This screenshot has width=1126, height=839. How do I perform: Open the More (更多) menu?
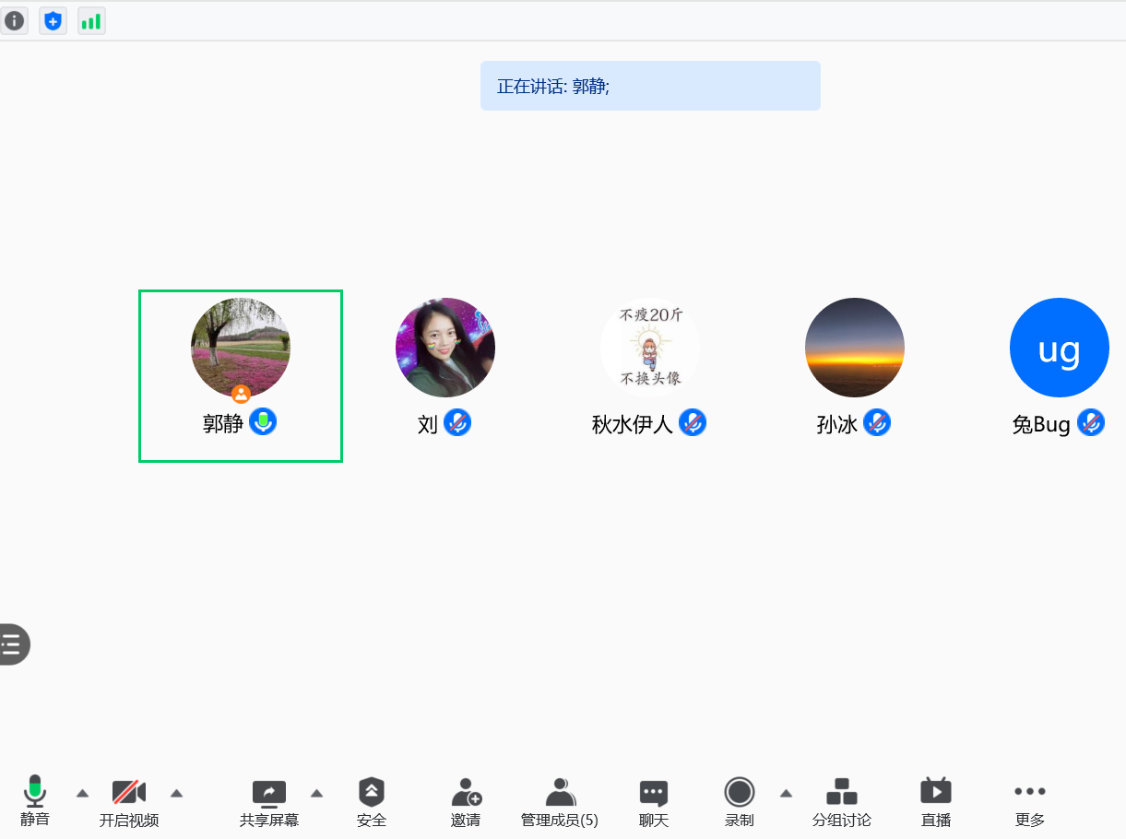1029,801
